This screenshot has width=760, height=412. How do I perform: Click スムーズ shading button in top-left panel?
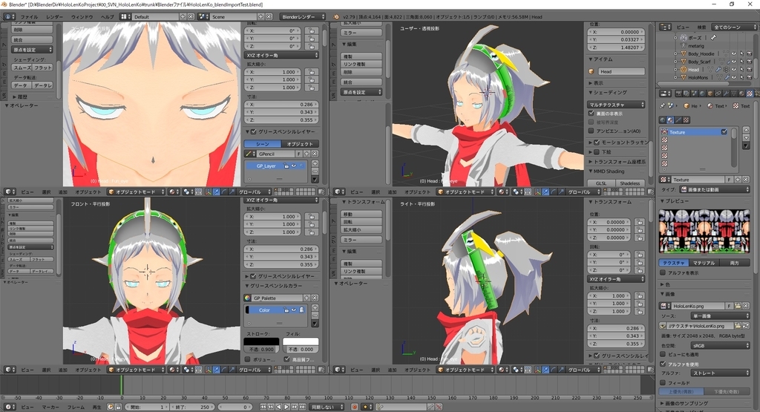(22, 68)
